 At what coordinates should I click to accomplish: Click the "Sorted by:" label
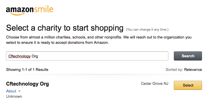tap(174, 70)
